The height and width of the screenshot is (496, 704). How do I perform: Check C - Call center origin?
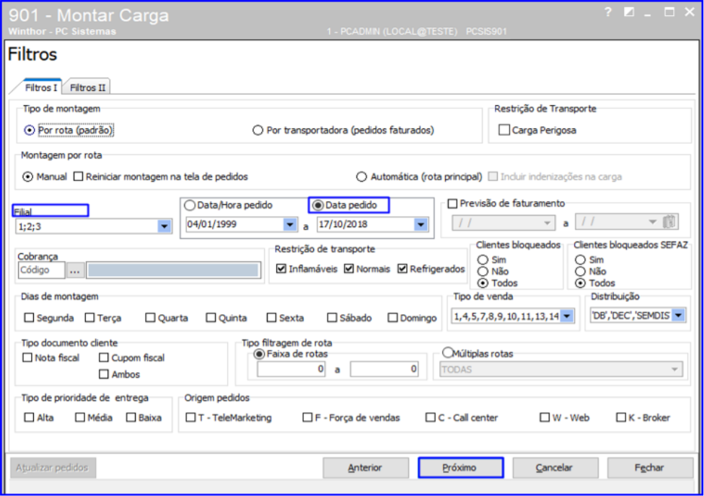[x=431, y=417]
